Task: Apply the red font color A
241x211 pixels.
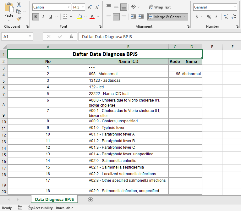Action: [x=92, y=17]
